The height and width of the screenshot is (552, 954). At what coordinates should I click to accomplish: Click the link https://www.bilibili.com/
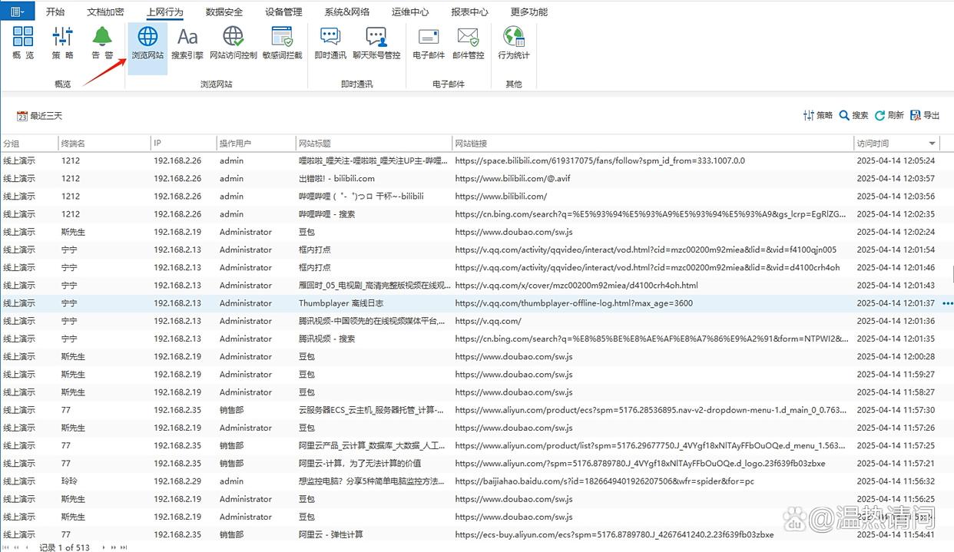pyautogui.click(x=501, y=197)
